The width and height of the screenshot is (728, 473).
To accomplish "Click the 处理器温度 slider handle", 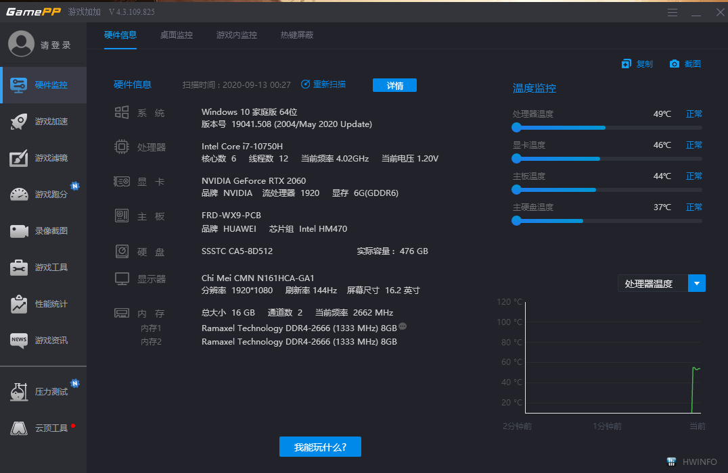I will (516, 128).
